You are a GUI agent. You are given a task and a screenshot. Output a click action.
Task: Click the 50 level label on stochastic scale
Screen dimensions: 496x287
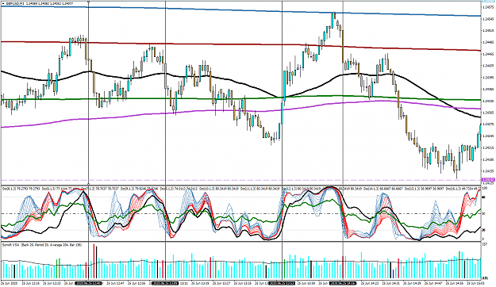[484, 214]
